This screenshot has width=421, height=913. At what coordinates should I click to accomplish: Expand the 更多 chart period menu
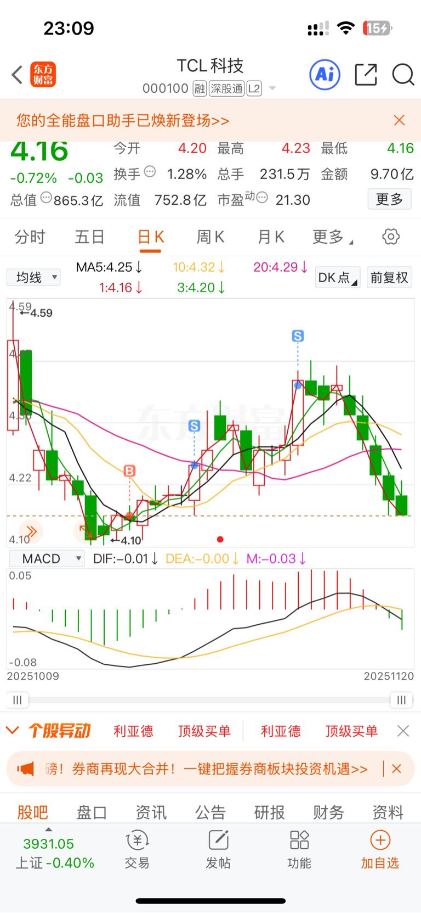pyautogui.click(x=332, y=237)
